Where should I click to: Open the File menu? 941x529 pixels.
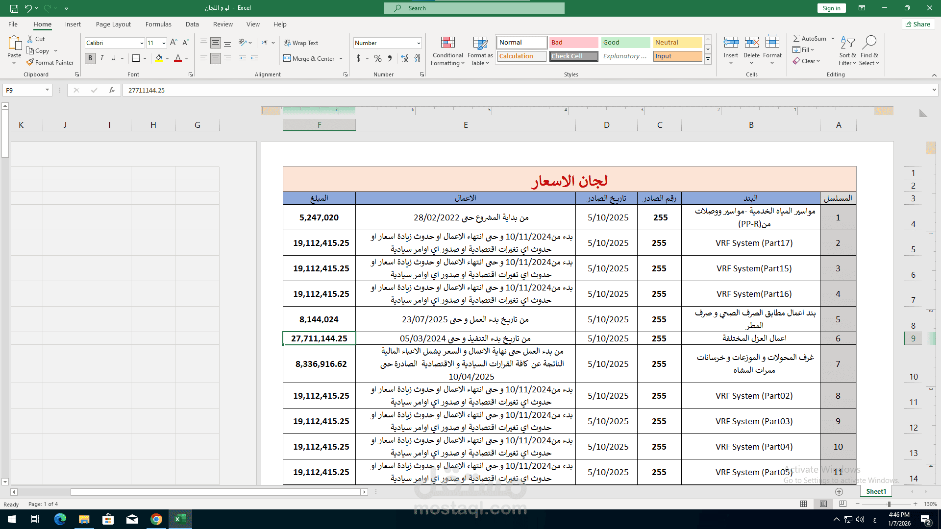coord(13,24)
